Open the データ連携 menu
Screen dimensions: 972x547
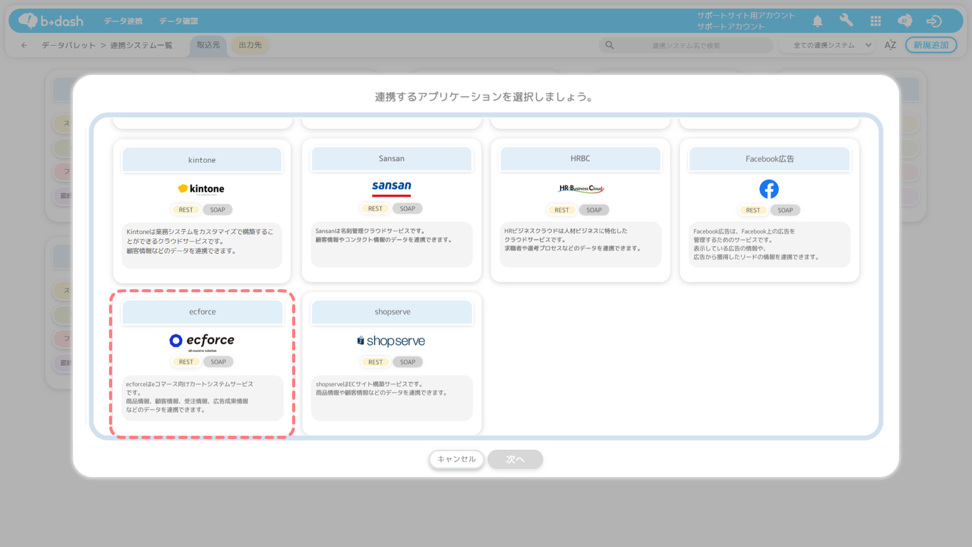coord(123,21)
